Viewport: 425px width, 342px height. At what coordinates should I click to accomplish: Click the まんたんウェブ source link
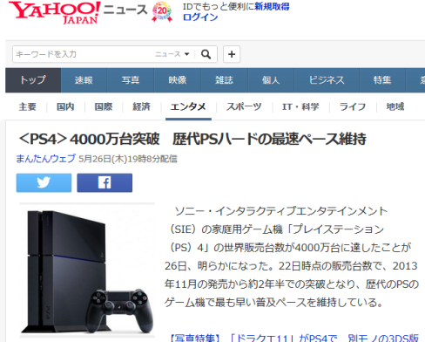(45, 159)
